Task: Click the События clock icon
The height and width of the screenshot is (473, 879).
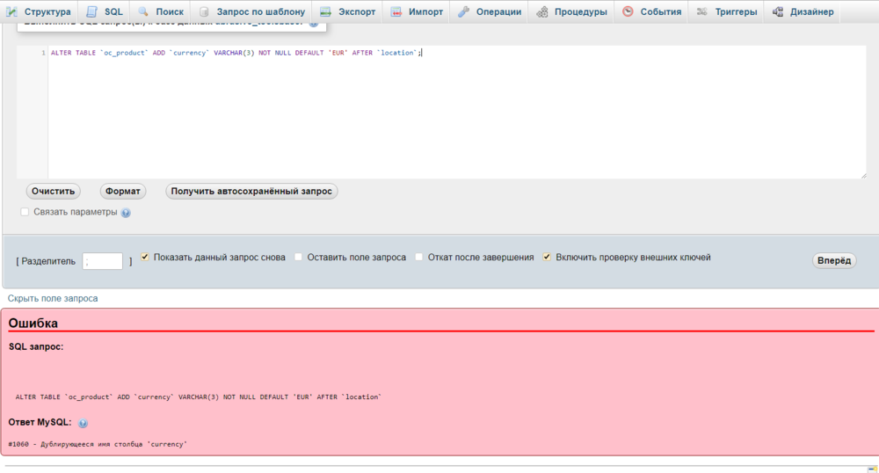Action: (x=628, y=11)
